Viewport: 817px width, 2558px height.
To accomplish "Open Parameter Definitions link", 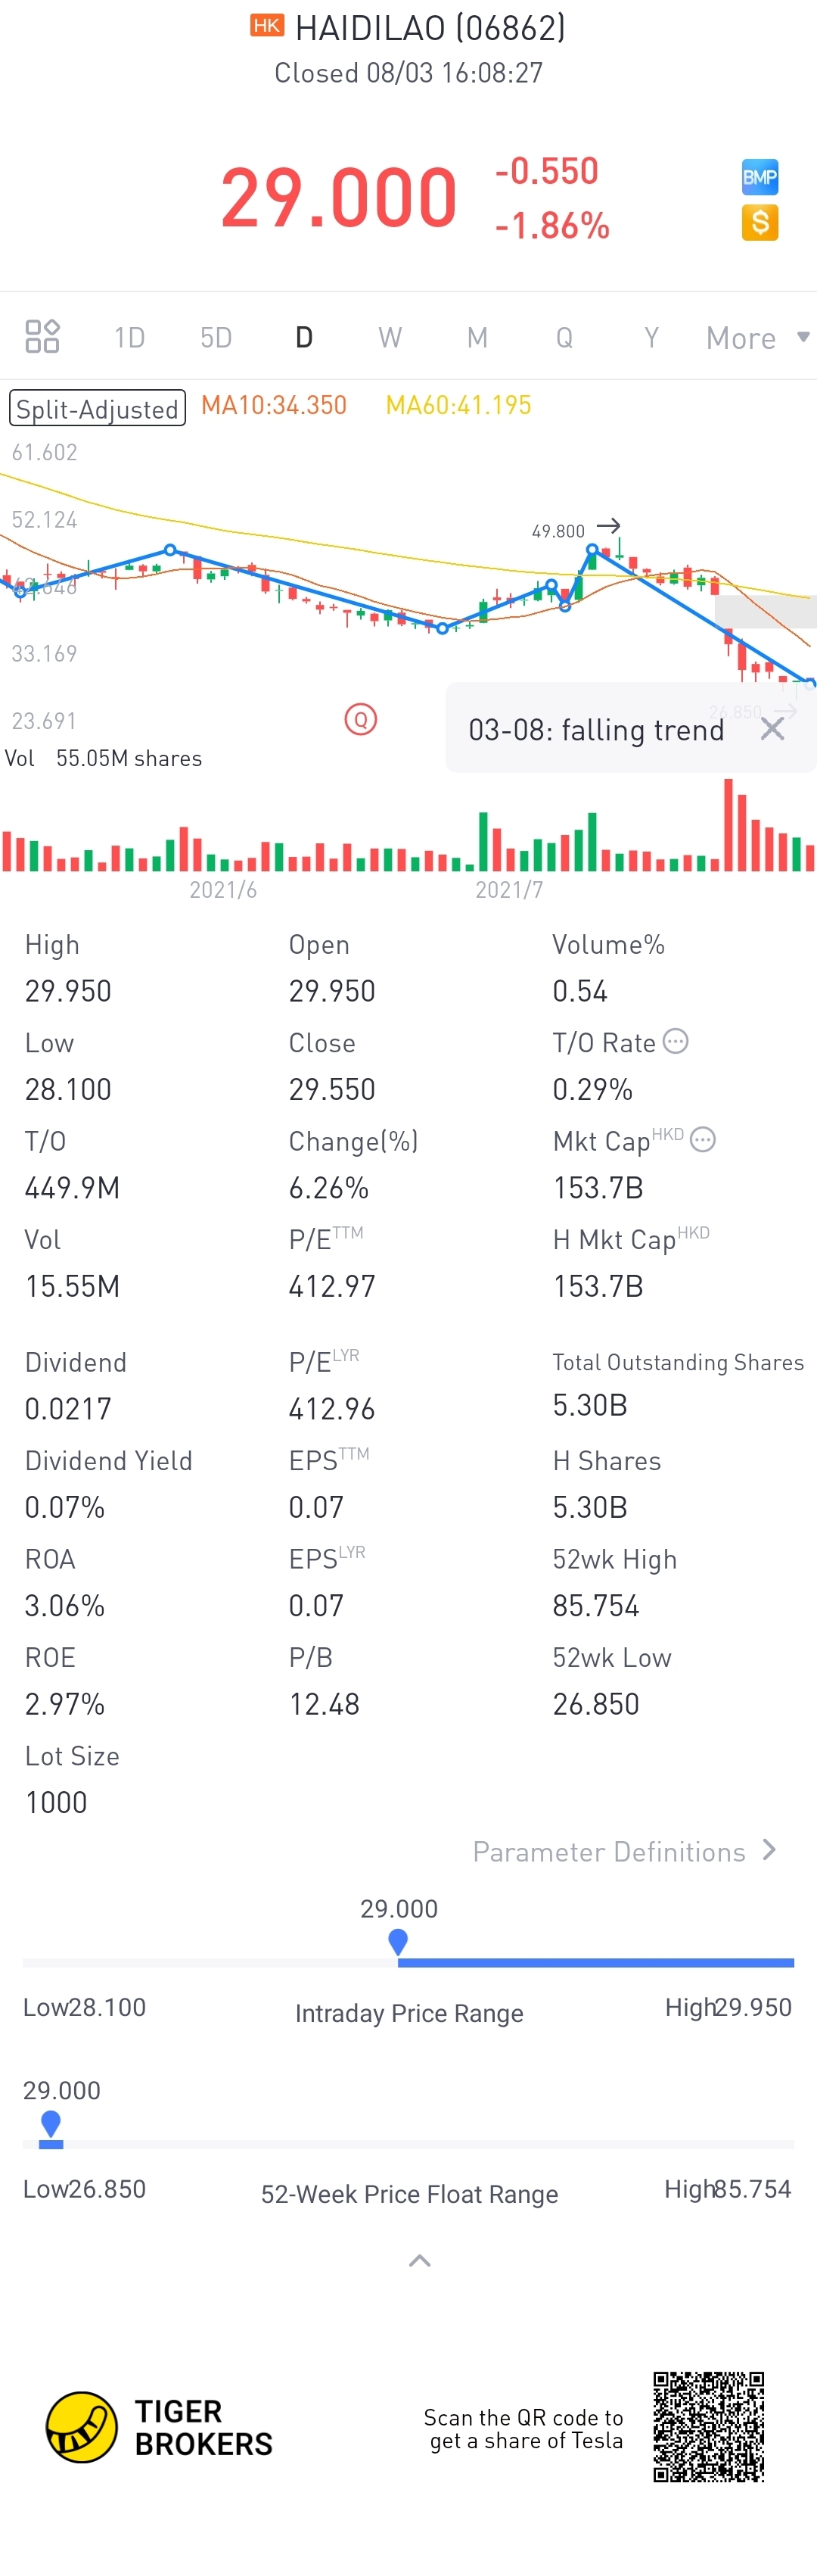I will 623,1851.
